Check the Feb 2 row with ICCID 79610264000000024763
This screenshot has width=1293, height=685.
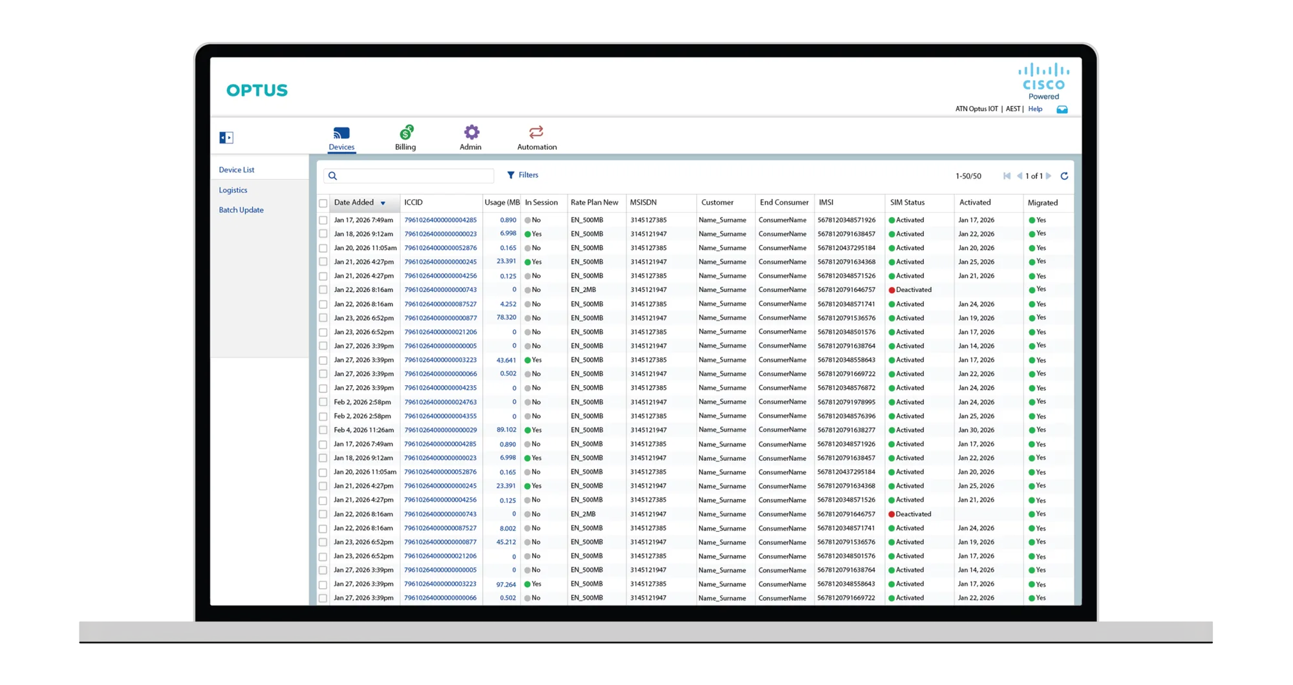coord(323,402)
